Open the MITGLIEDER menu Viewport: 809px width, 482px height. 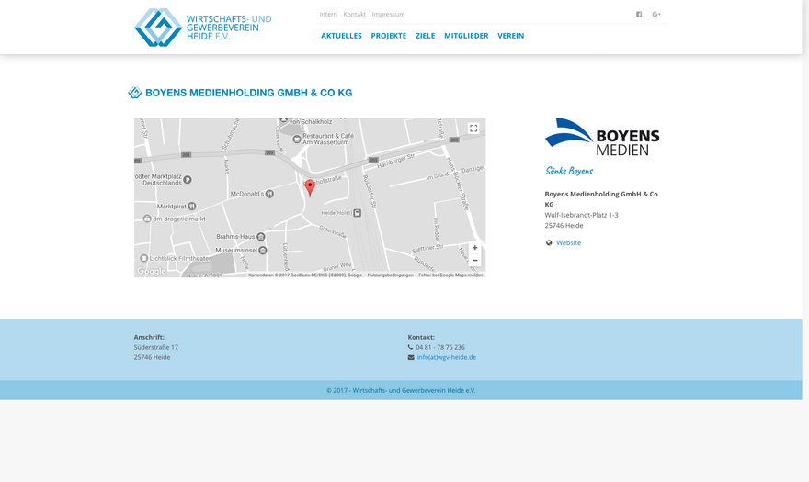tap(466, 36)
